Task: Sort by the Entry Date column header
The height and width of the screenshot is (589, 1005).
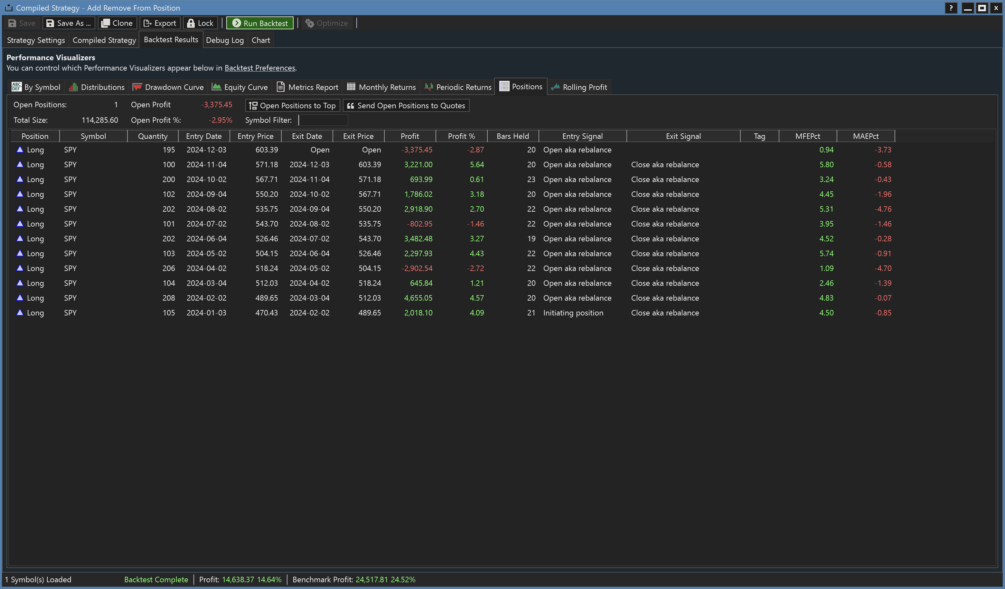Action: point(203,136)
